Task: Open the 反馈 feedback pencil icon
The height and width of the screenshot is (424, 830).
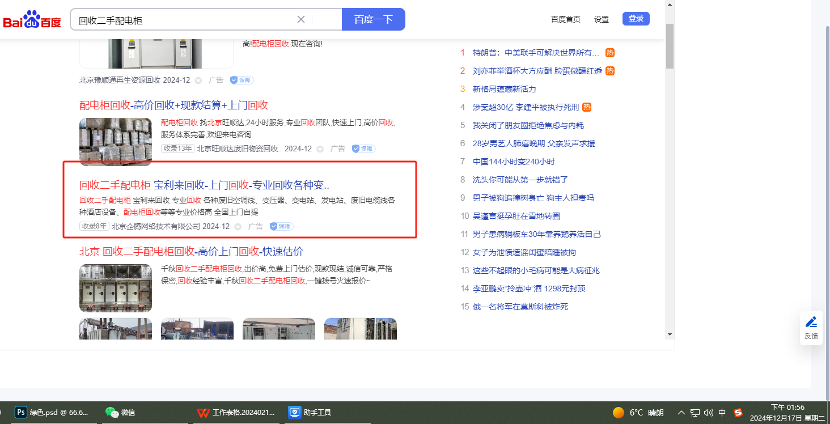Action: (x=811, y=322)
